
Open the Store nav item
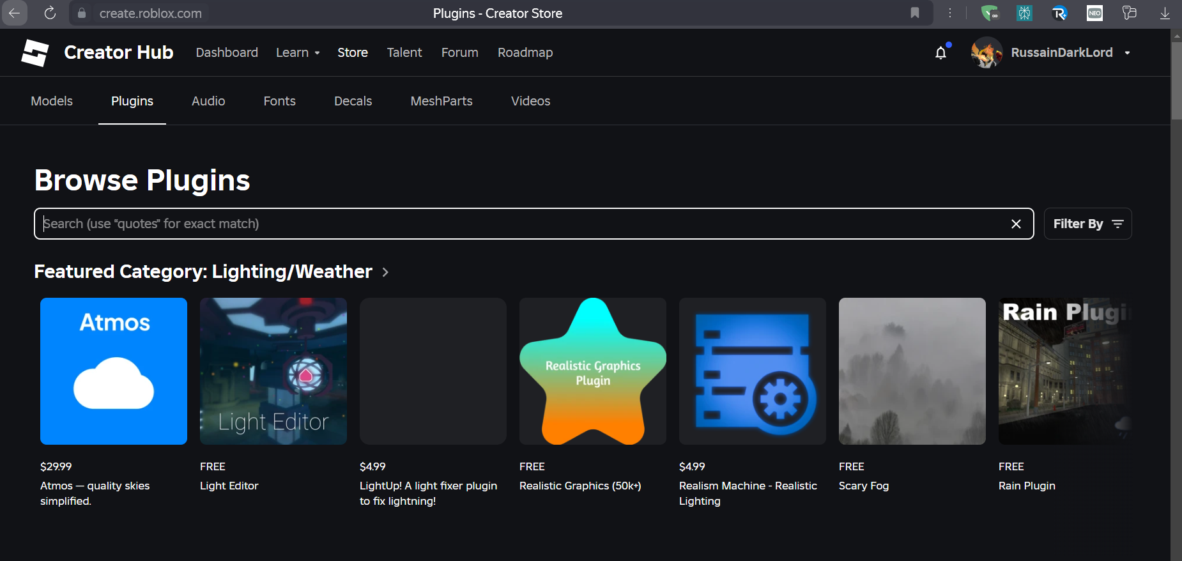353,52
